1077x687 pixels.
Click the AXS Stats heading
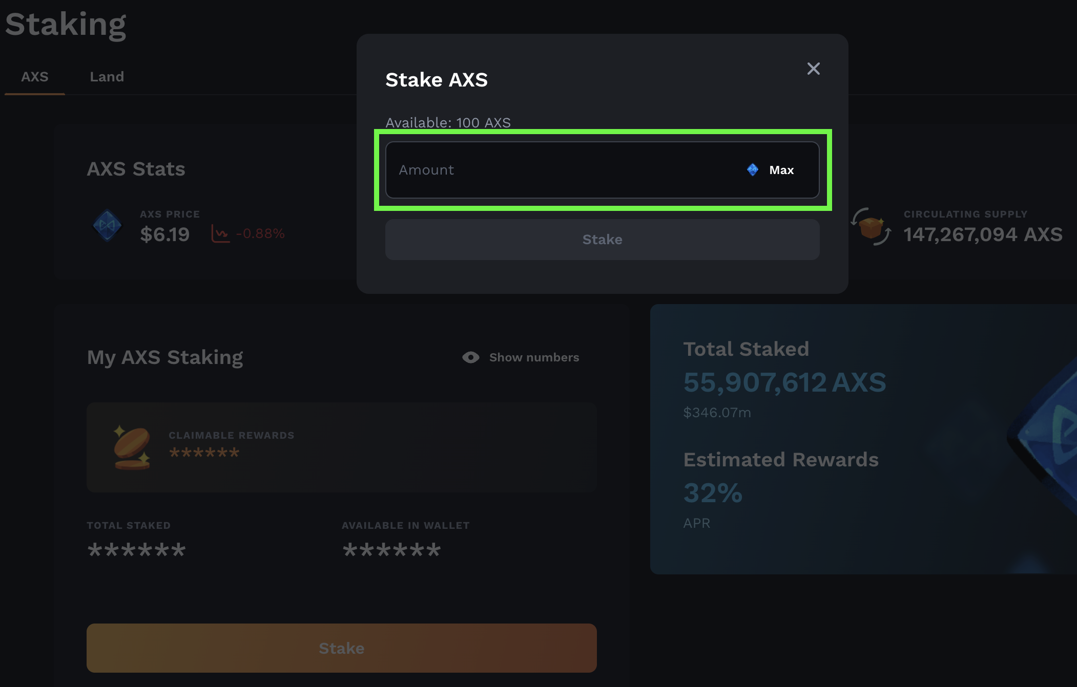136,169
